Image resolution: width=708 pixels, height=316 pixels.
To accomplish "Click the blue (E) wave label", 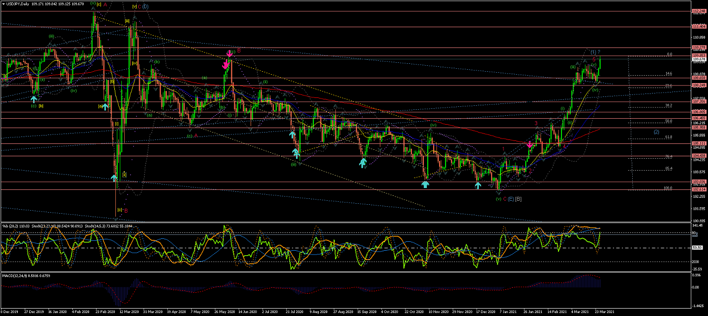I will (510, 199).
